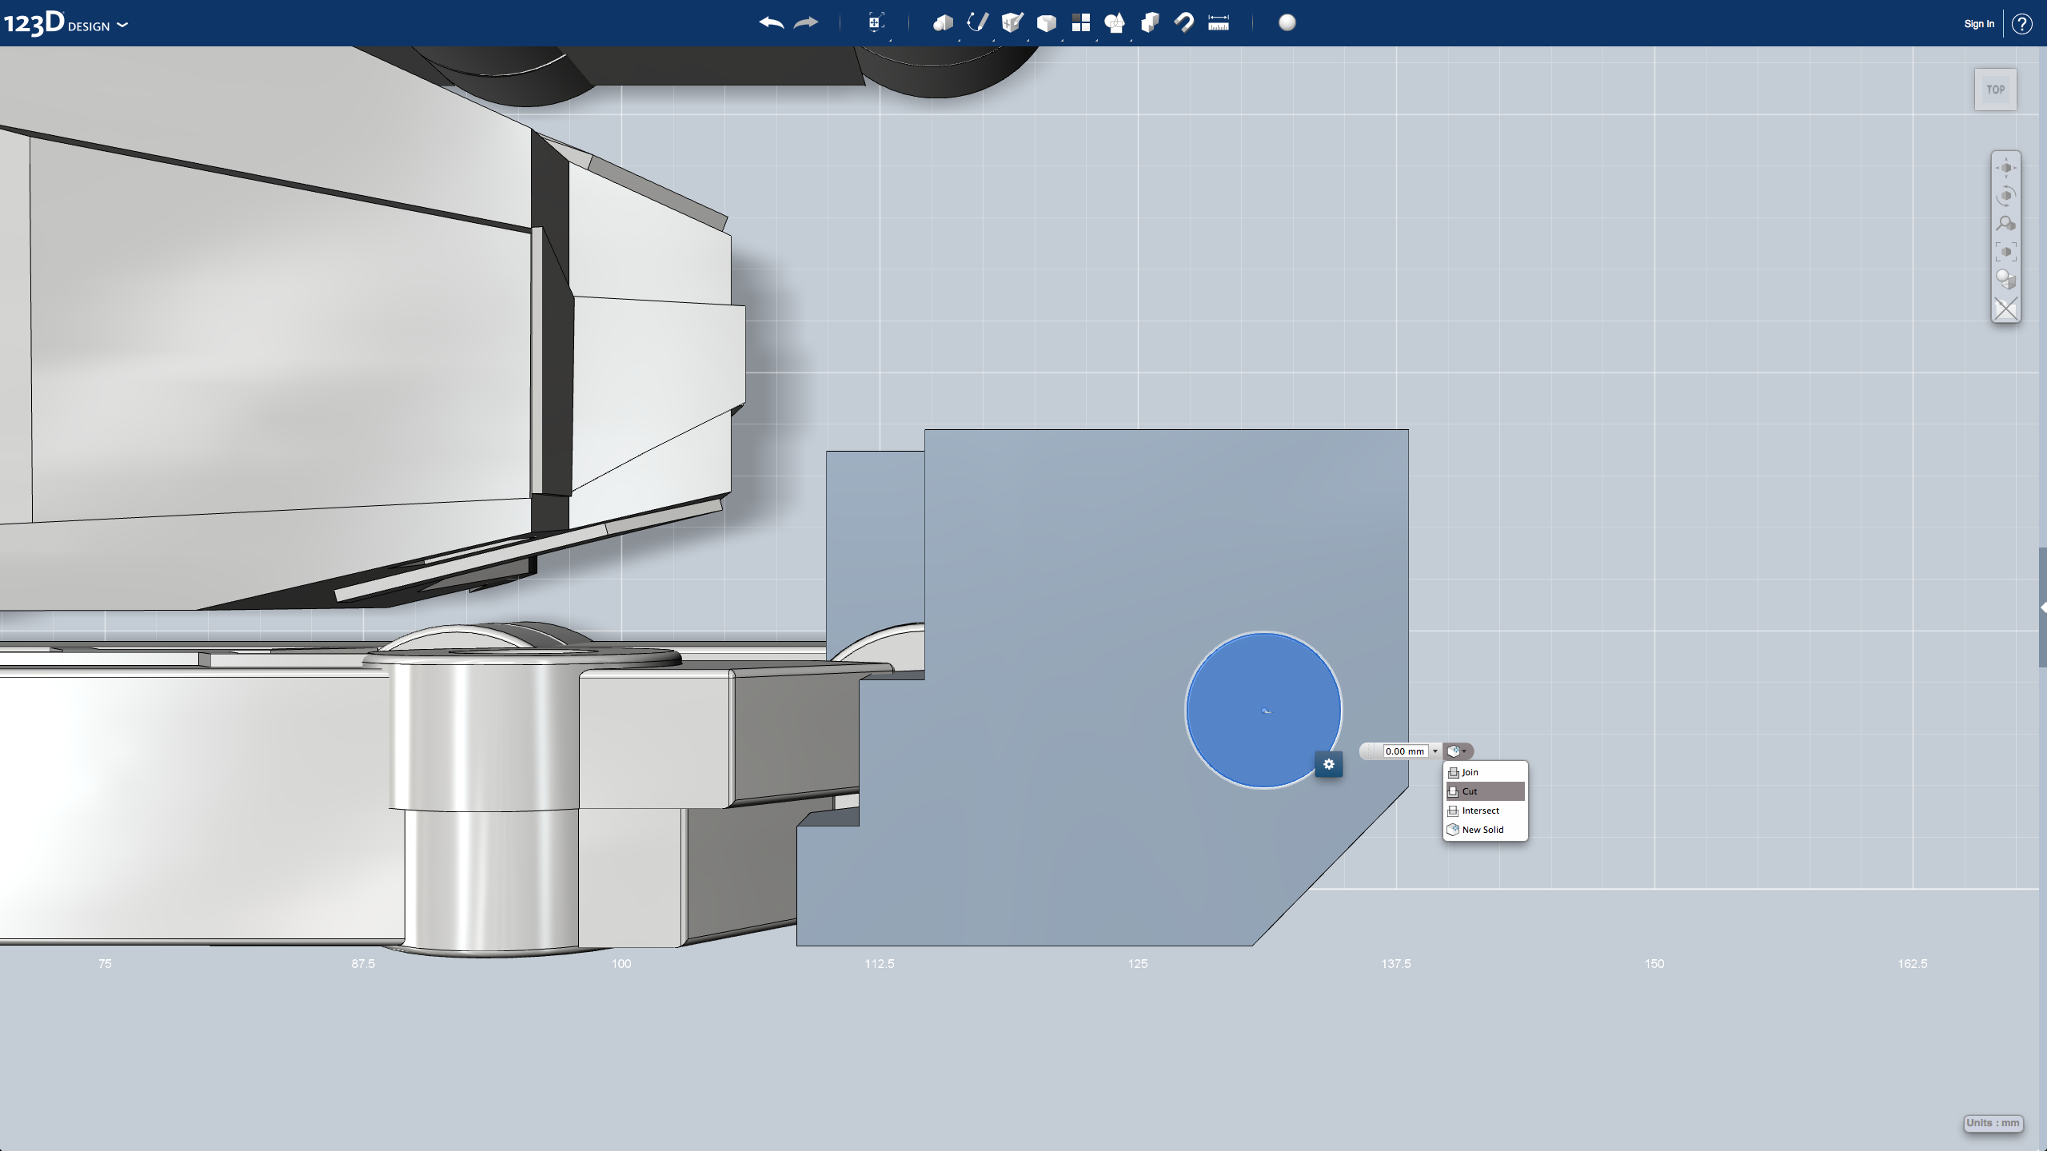
Task: Select New Solid in the operation menu
Action: pos(1482,829)
